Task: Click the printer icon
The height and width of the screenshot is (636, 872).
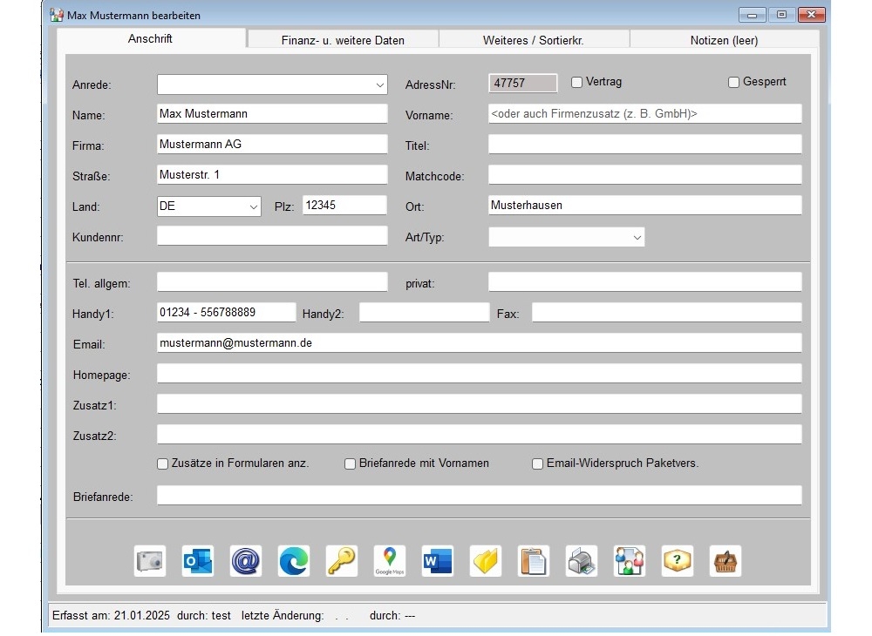Action: [x=582, y=561]
